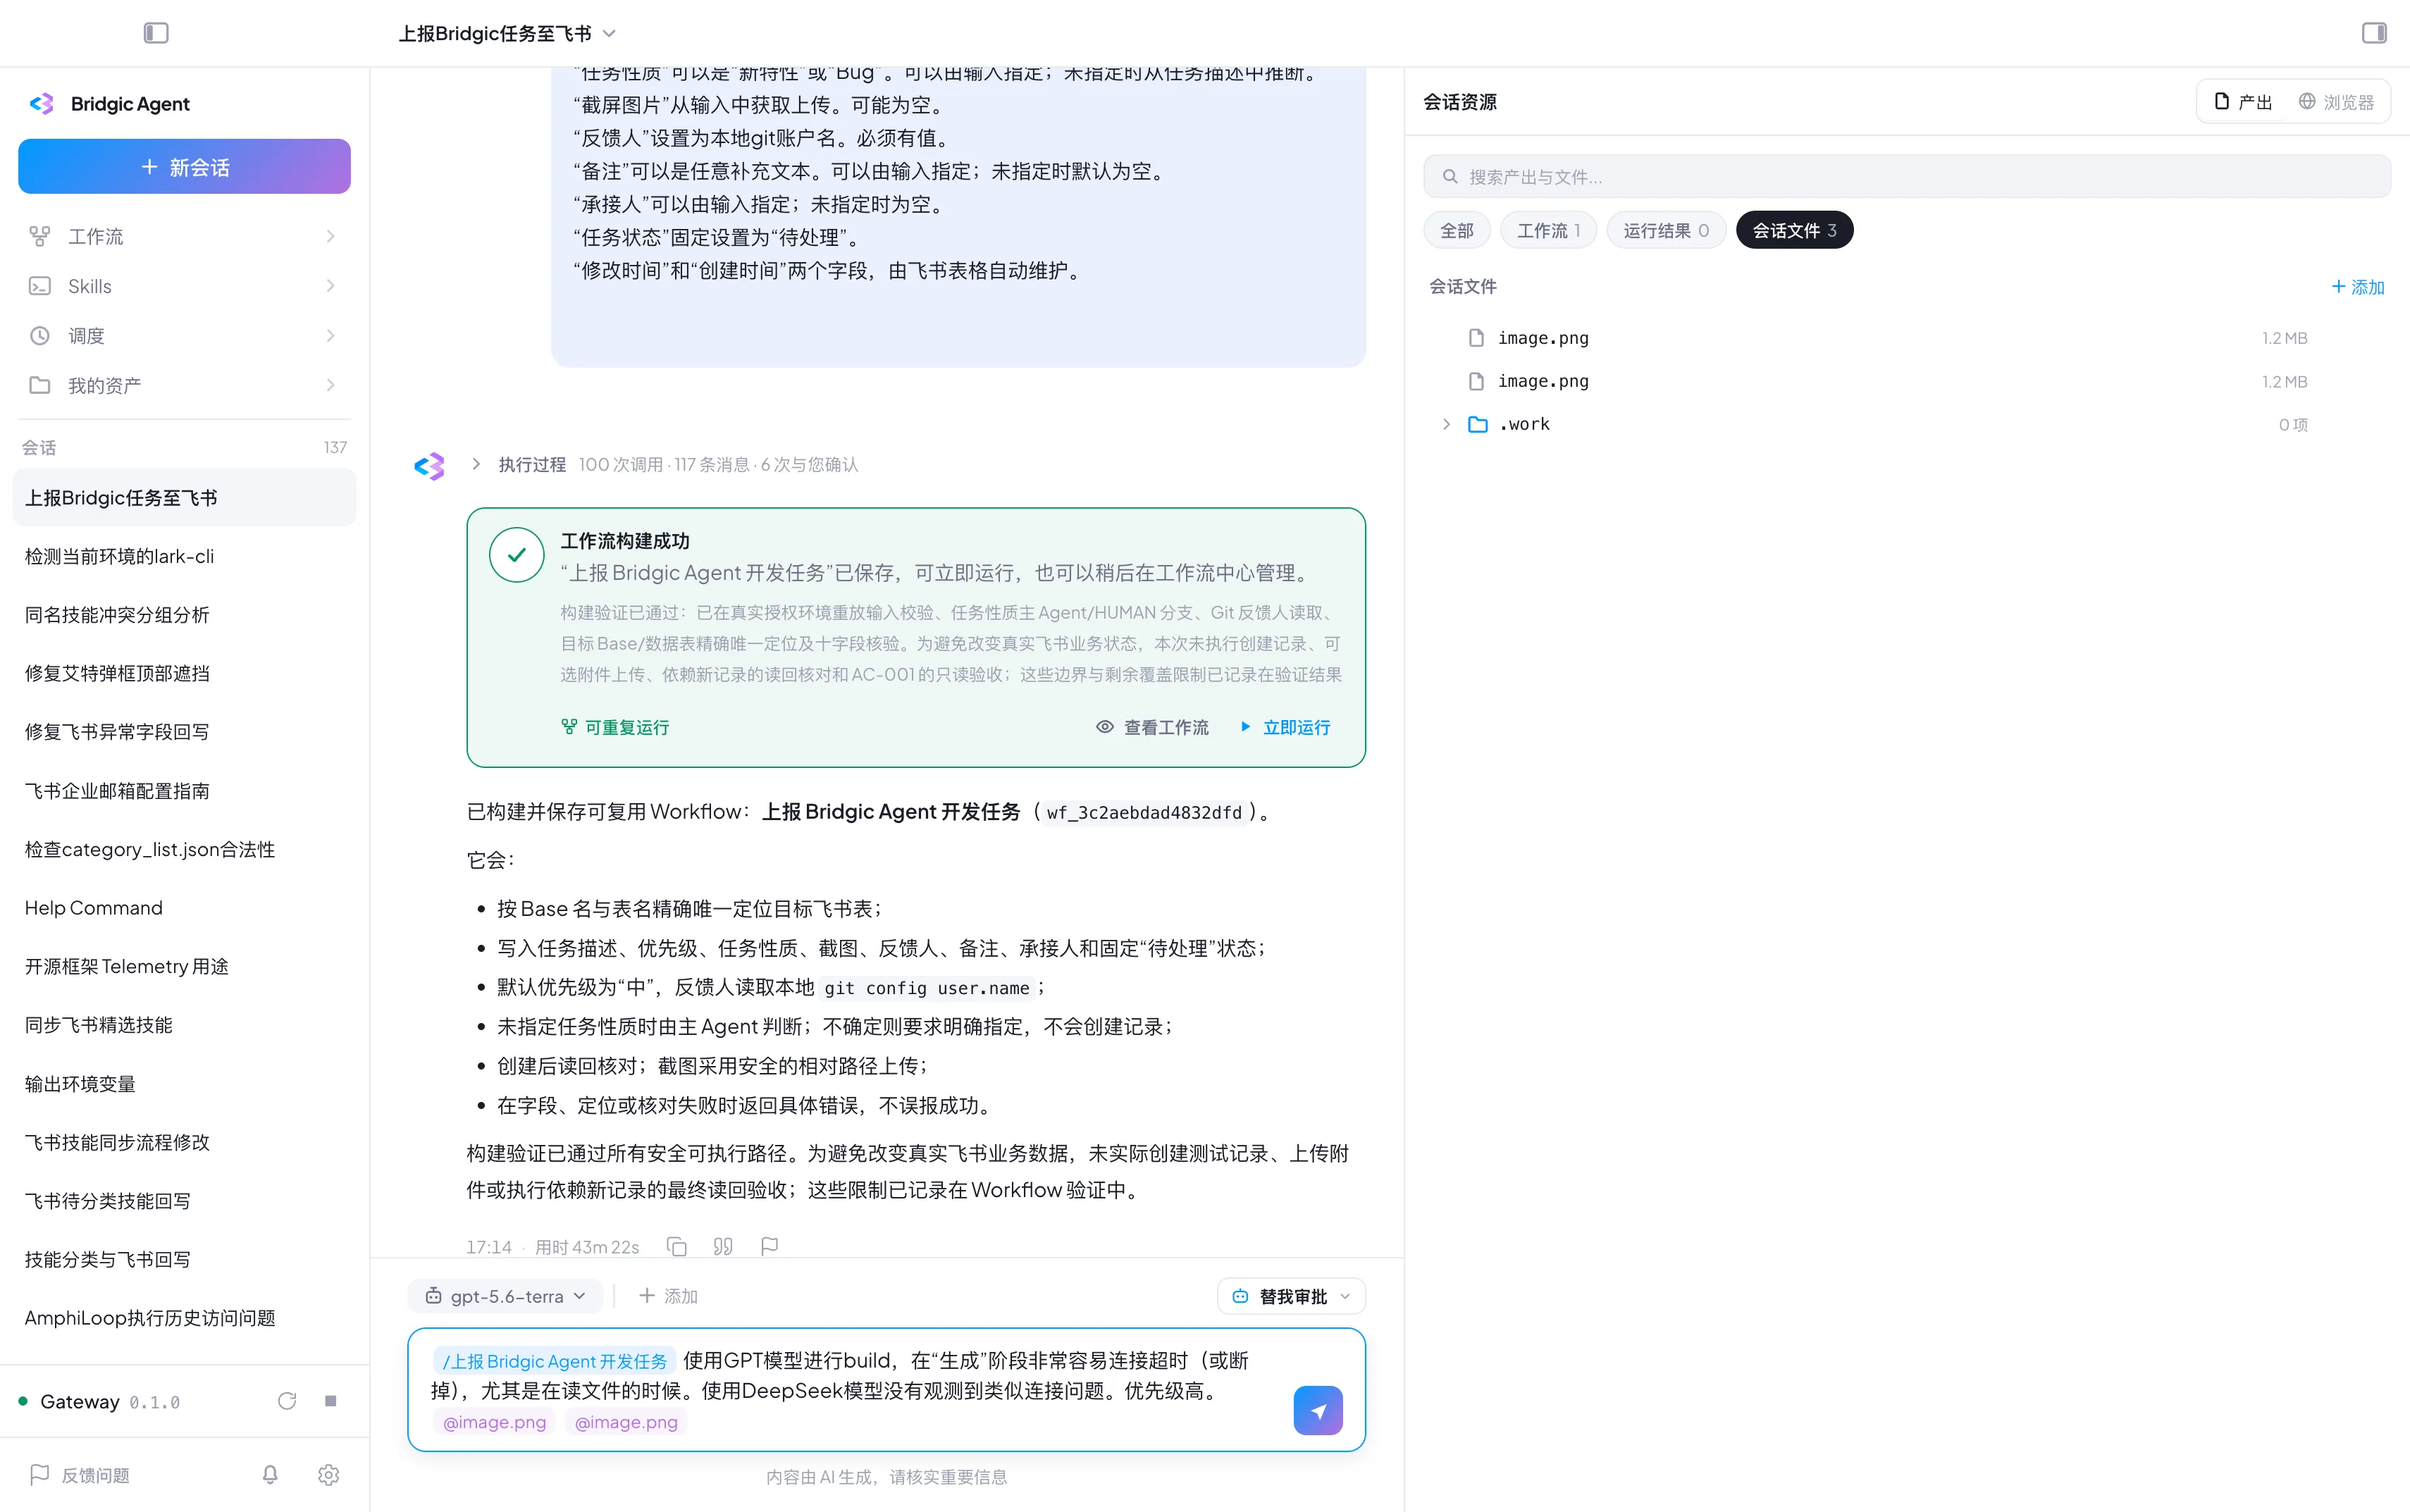Screen dimensions: 2410x1512
Task: Click the Bridgic avatar icon beside 执行过程
Action: click(x=430, y=466)
